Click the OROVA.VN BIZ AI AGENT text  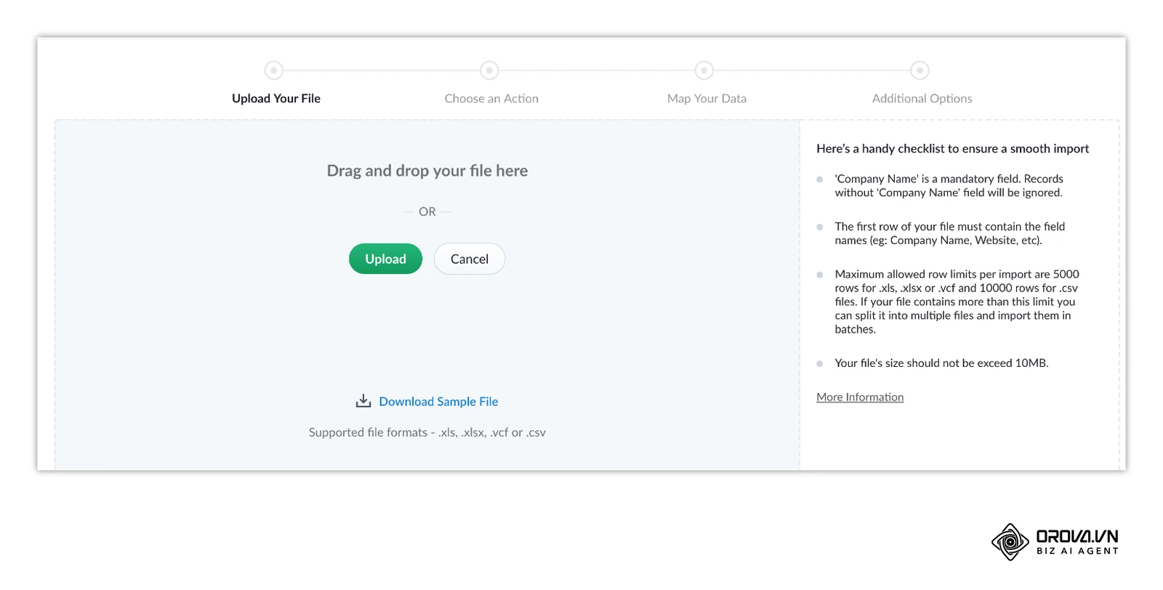click(x=1077, y=542)
